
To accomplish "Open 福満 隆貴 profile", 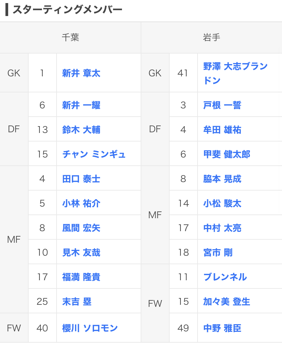I will click(x=81, y=277).
